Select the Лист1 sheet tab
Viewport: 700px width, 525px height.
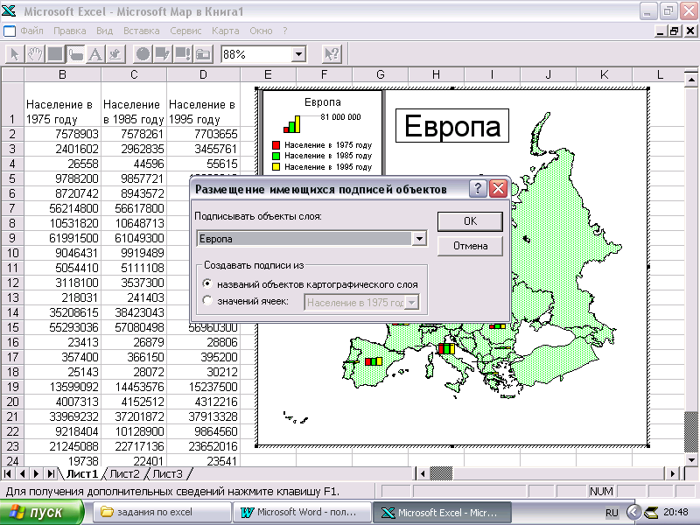click(x=81, y=473)
